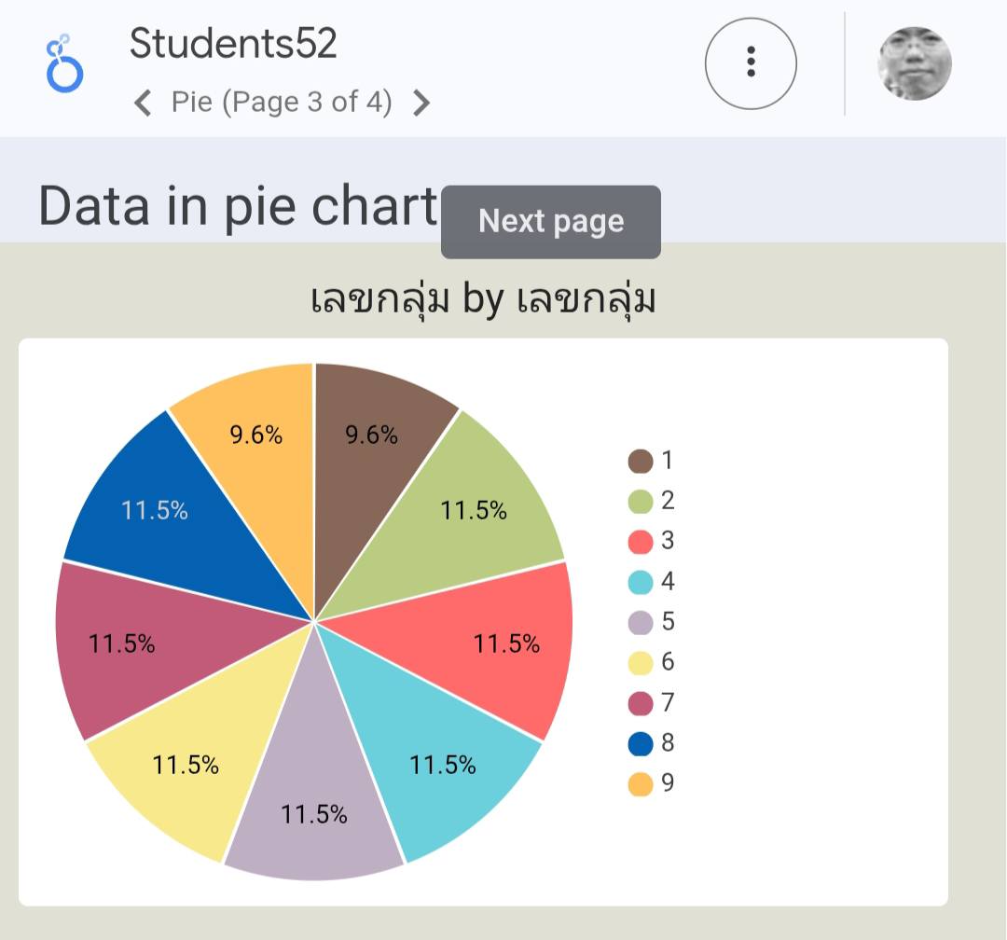Select the orange legend swatch for group 9

pyautogui.click(x=641, y=783)
